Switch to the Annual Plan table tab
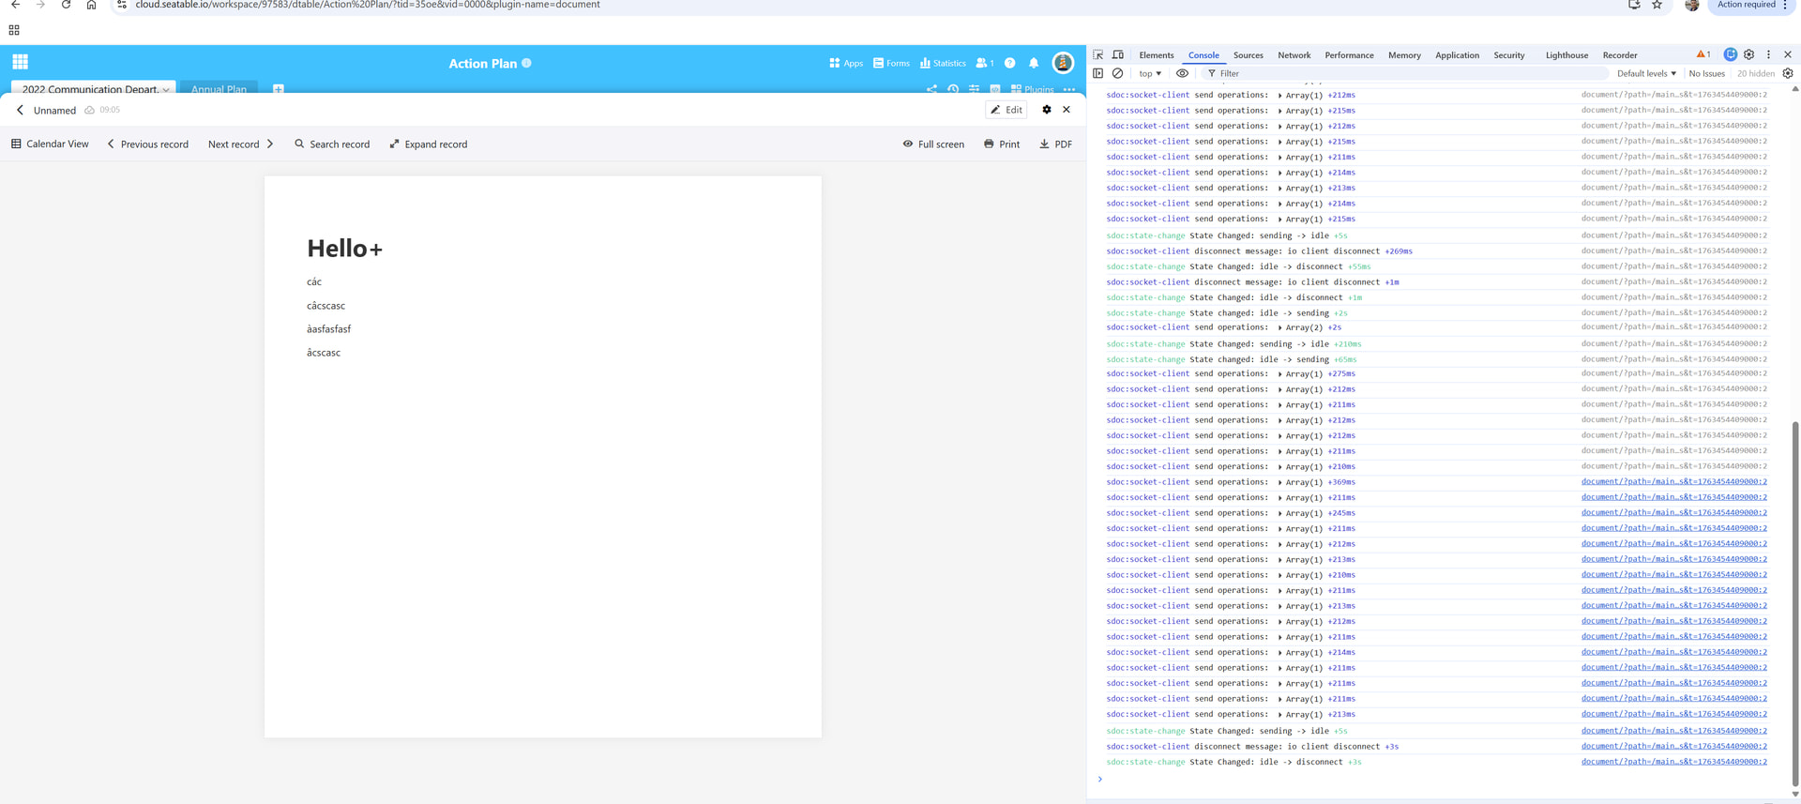The image size is (1801, 804). pyautogui.click(x=219, y=89)
